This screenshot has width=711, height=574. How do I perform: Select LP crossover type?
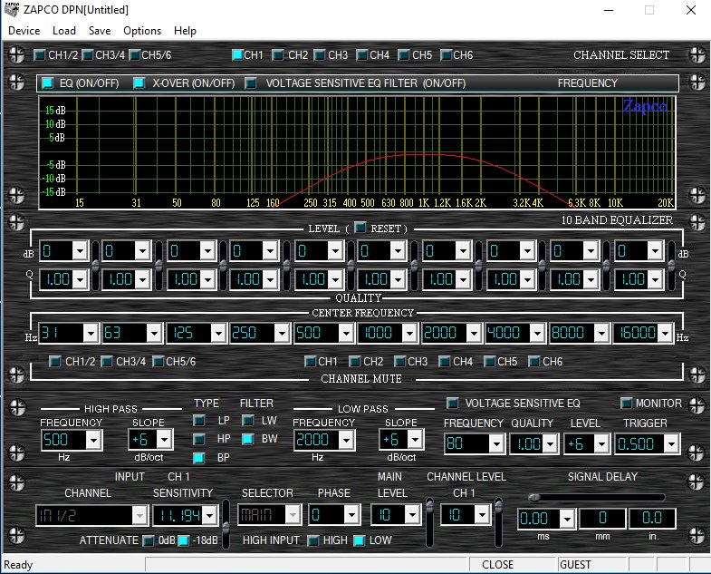coord(198,421)
